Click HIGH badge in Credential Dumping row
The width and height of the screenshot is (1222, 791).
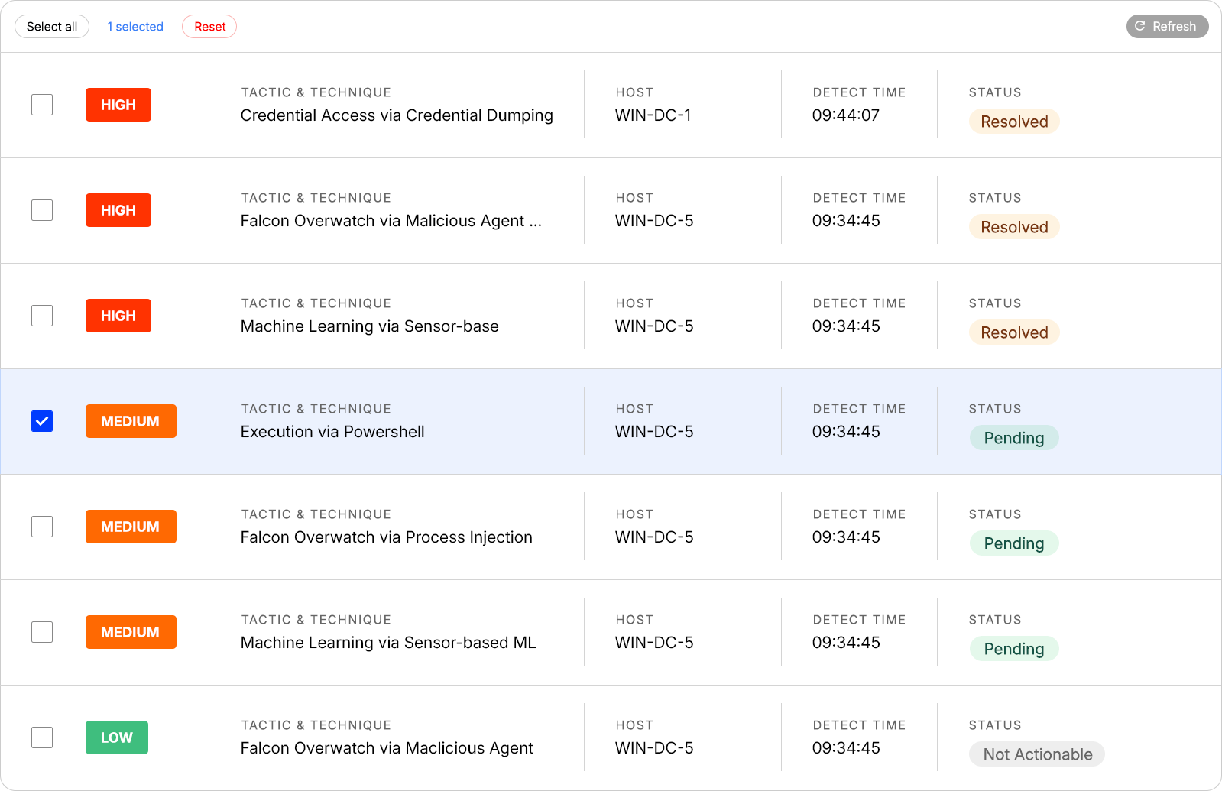click(x=118, y=105)
